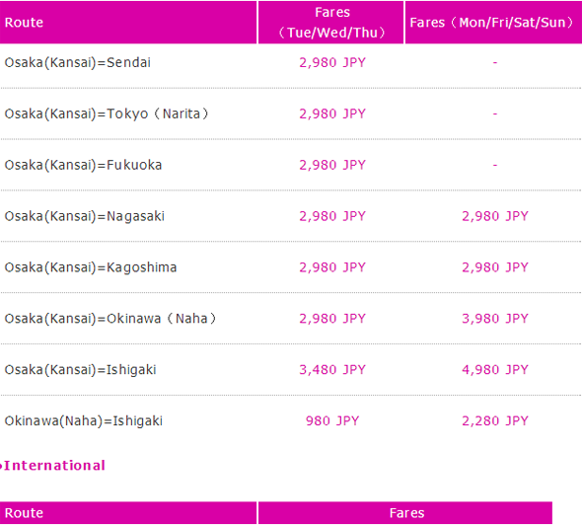Select the Osaka(Kansai)=Okinawa (Naha) route

pyautogui.click(x=110, y=319)
